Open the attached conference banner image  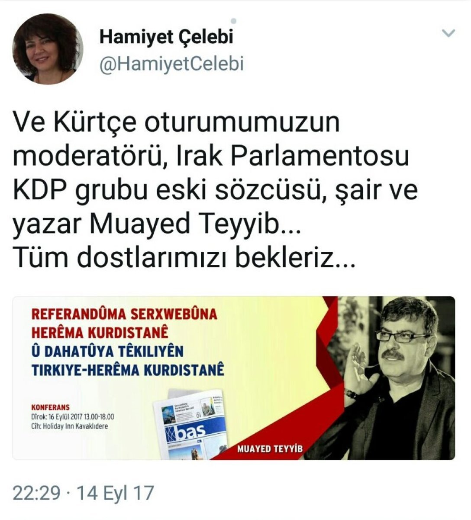click(234, 378)
